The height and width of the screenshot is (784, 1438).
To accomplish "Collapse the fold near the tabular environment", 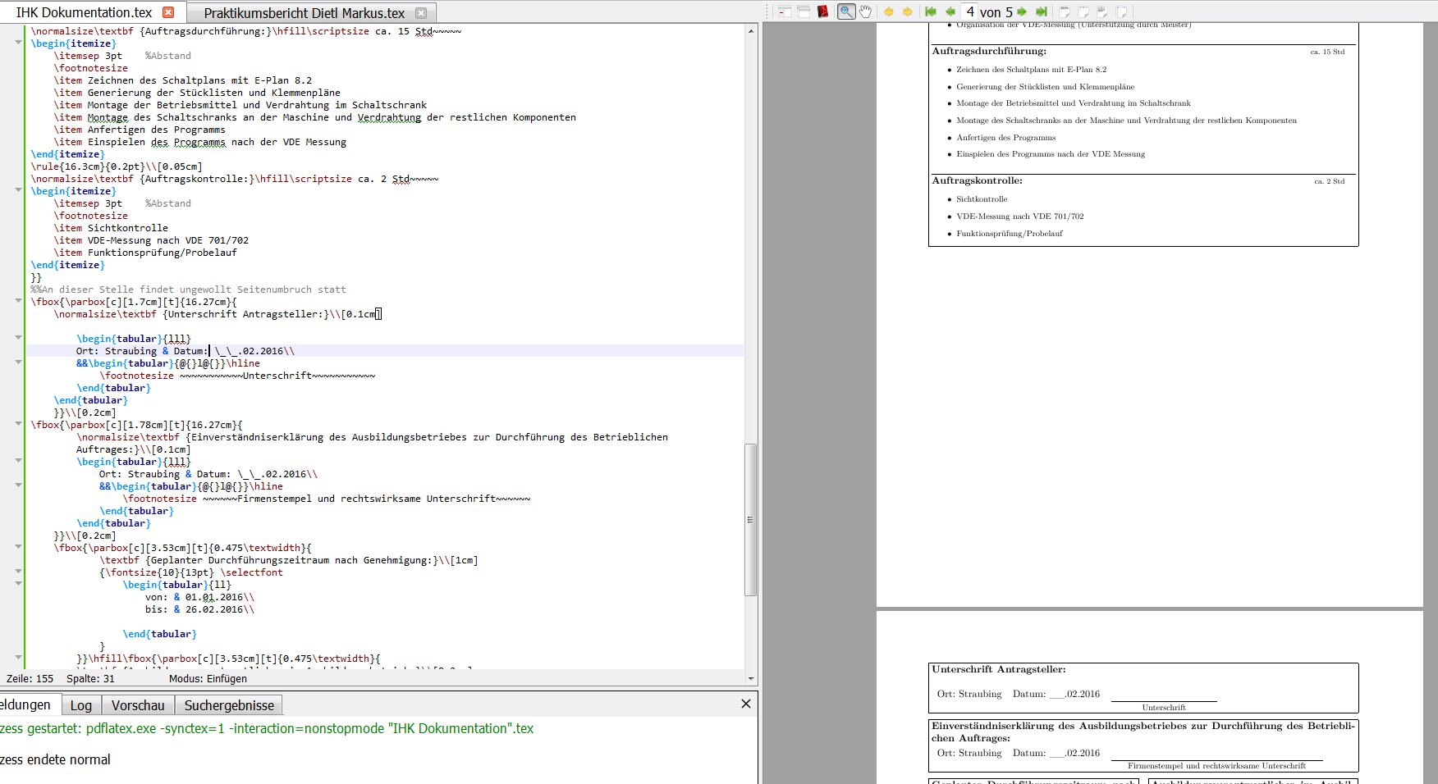I will tap(18, 337).
